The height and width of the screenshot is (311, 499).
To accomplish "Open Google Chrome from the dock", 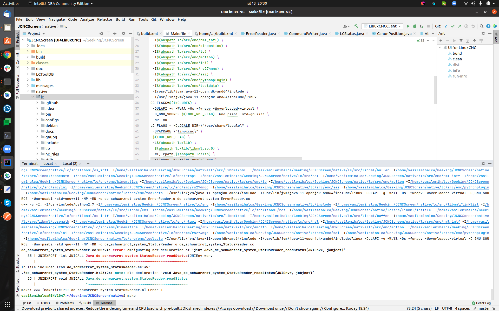I will [x=7, y=55].
